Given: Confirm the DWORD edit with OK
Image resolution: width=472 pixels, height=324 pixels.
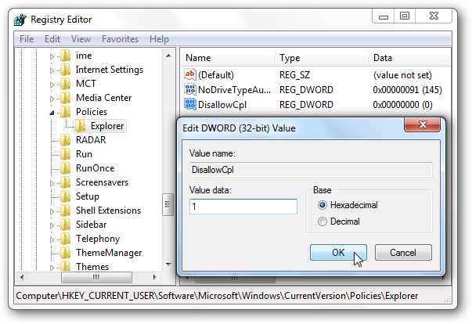Looking at the screenshot, I should click(338, 253).
